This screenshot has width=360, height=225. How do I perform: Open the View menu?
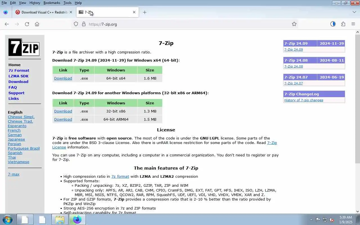click(22, 3)
